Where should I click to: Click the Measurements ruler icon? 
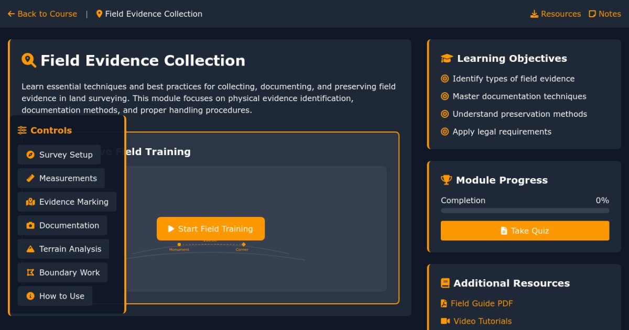pyautogui.click(x=30, y=178)
